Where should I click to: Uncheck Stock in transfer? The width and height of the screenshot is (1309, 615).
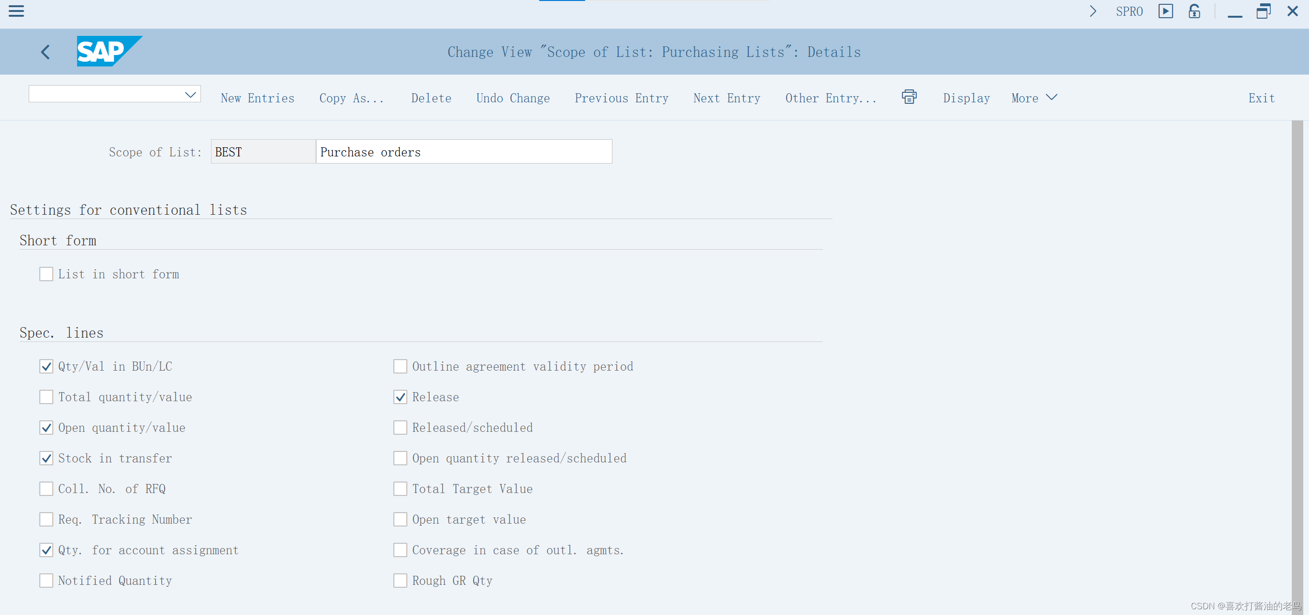(x=46, y=458)
